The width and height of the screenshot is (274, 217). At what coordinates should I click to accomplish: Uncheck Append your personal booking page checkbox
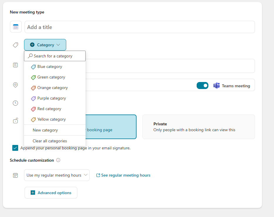pyautogui.click(x=15, y=148)
